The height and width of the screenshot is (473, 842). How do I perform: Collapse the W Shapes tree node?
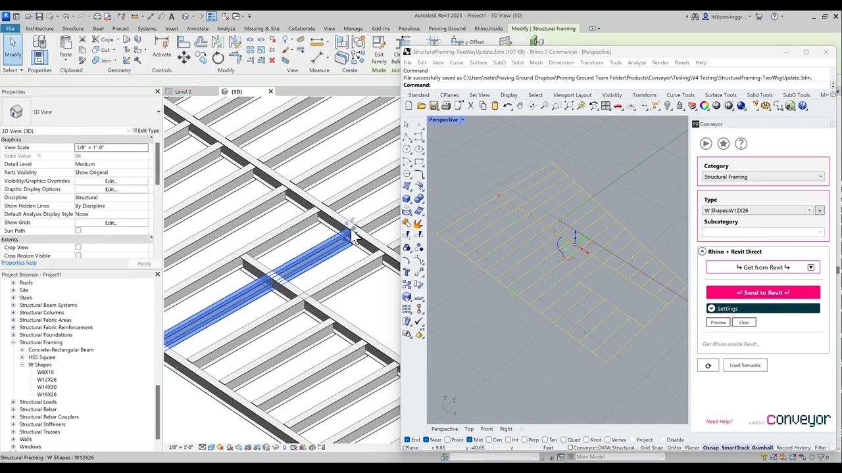(x=22, y=365)
